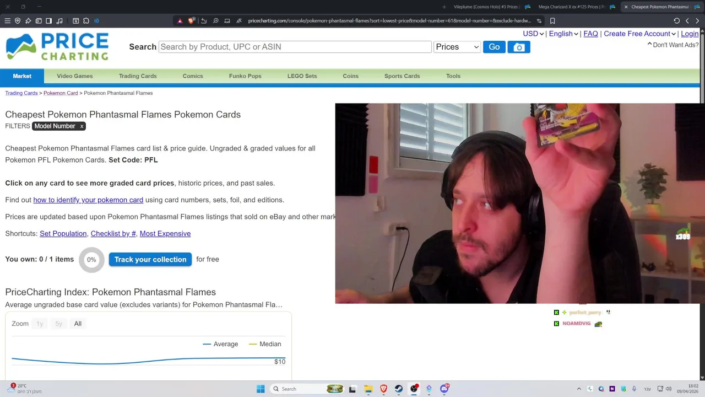Screen dimensions: 705x397
Task: Click the camera photo search button
Action: (x=519, y=47)
